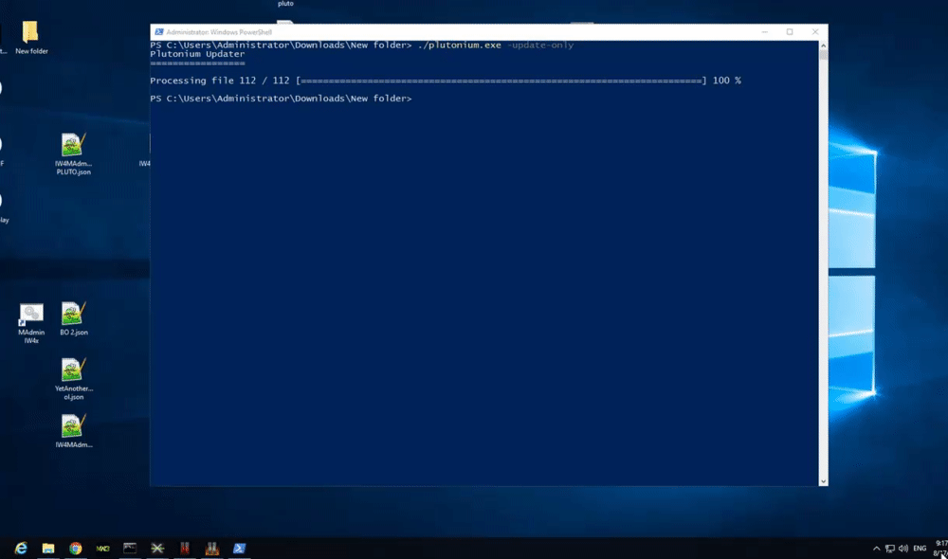
Task: Open the volume speaker icon in tray
Action: (903, 549)
